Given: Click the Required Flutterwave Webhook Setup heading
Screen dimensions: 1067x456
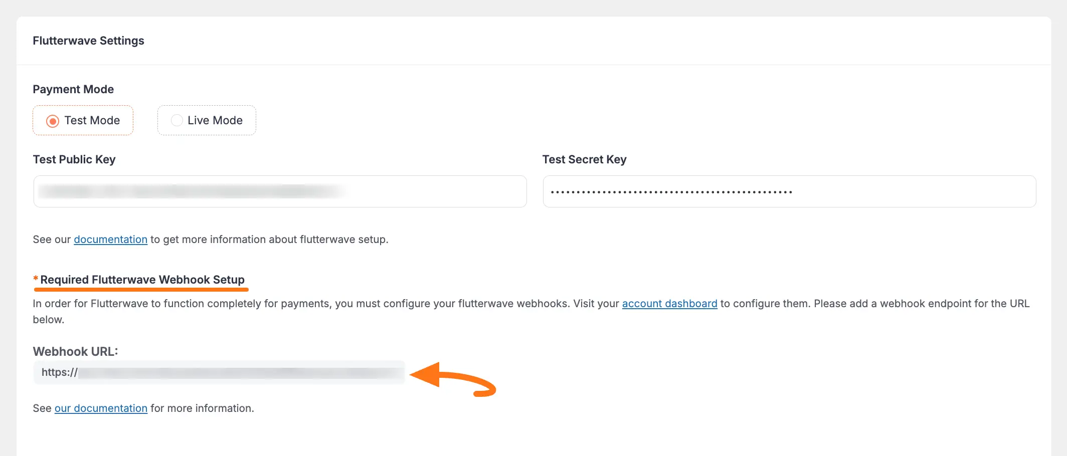Looking at the screenshot, I should (x=142, y=280).
